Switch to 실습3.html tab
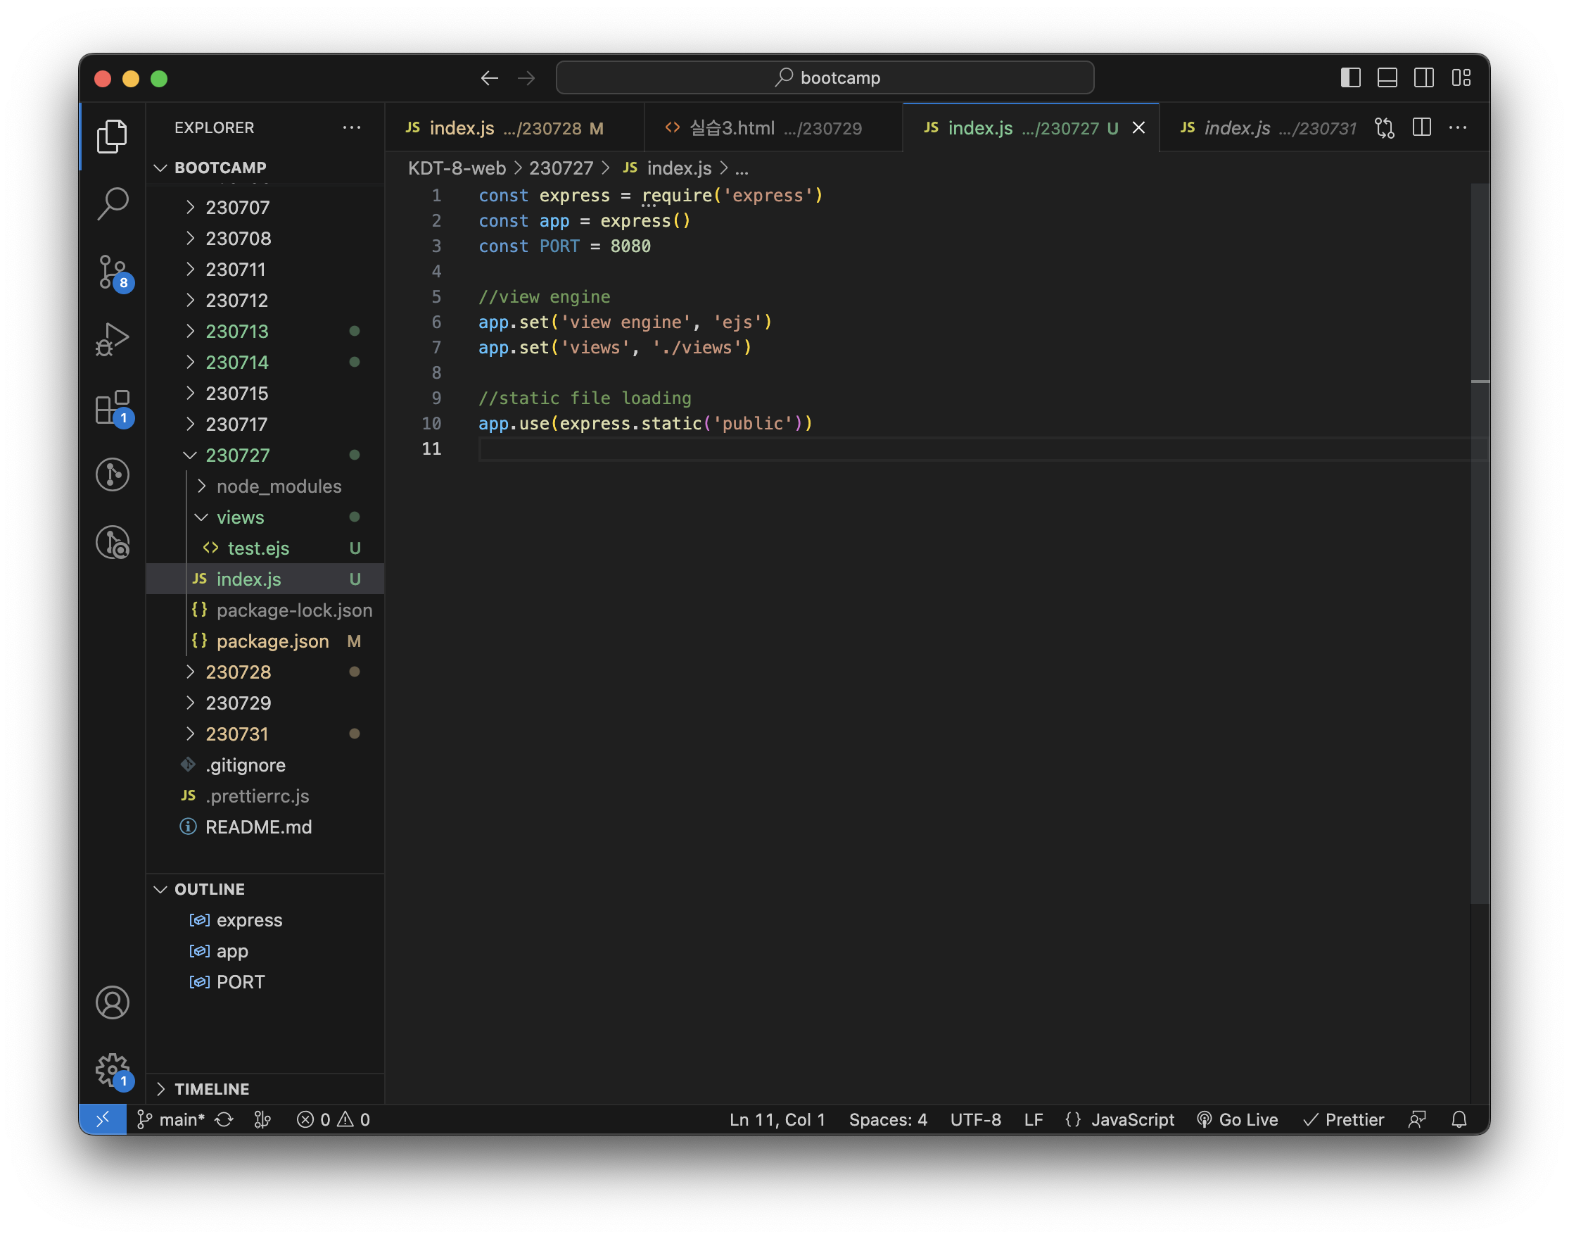This screenshot has width=1569, height=1239. click(773, 127)
